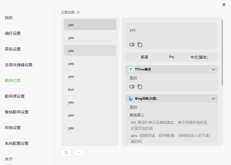Viewport: 231px width, 165px height.
Task: Play pronunciation of the 是的 result
Action: pos(132,87)
